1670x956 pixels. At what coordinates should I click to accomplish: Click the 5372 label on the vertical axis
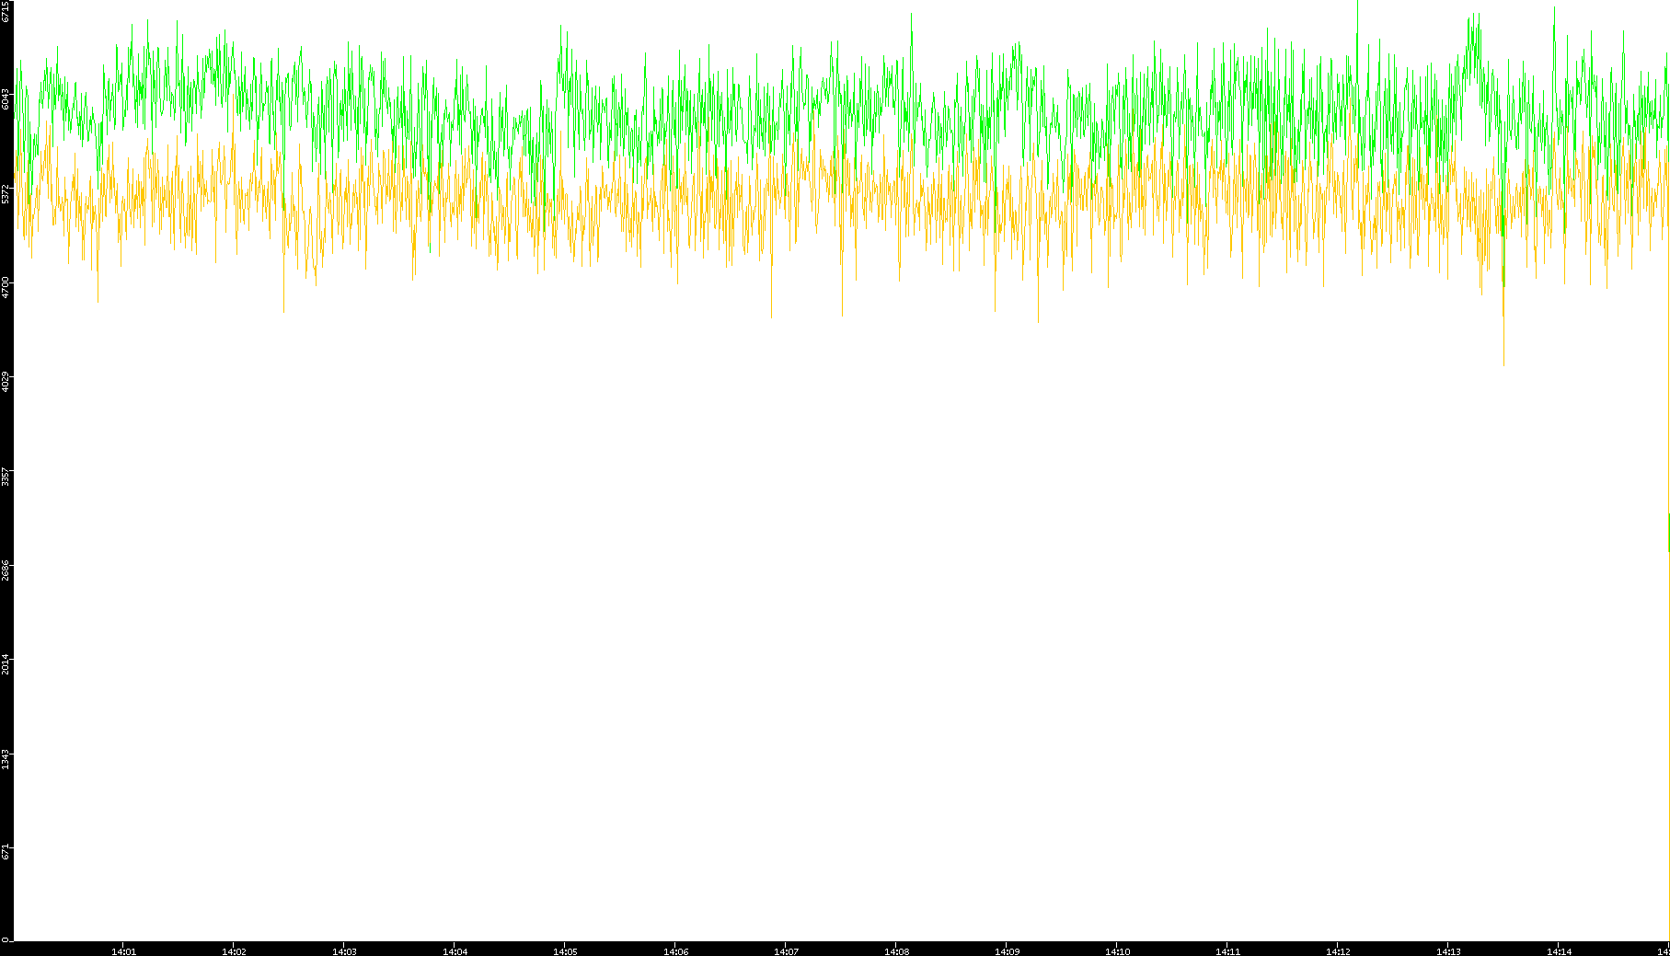(6, 193)
